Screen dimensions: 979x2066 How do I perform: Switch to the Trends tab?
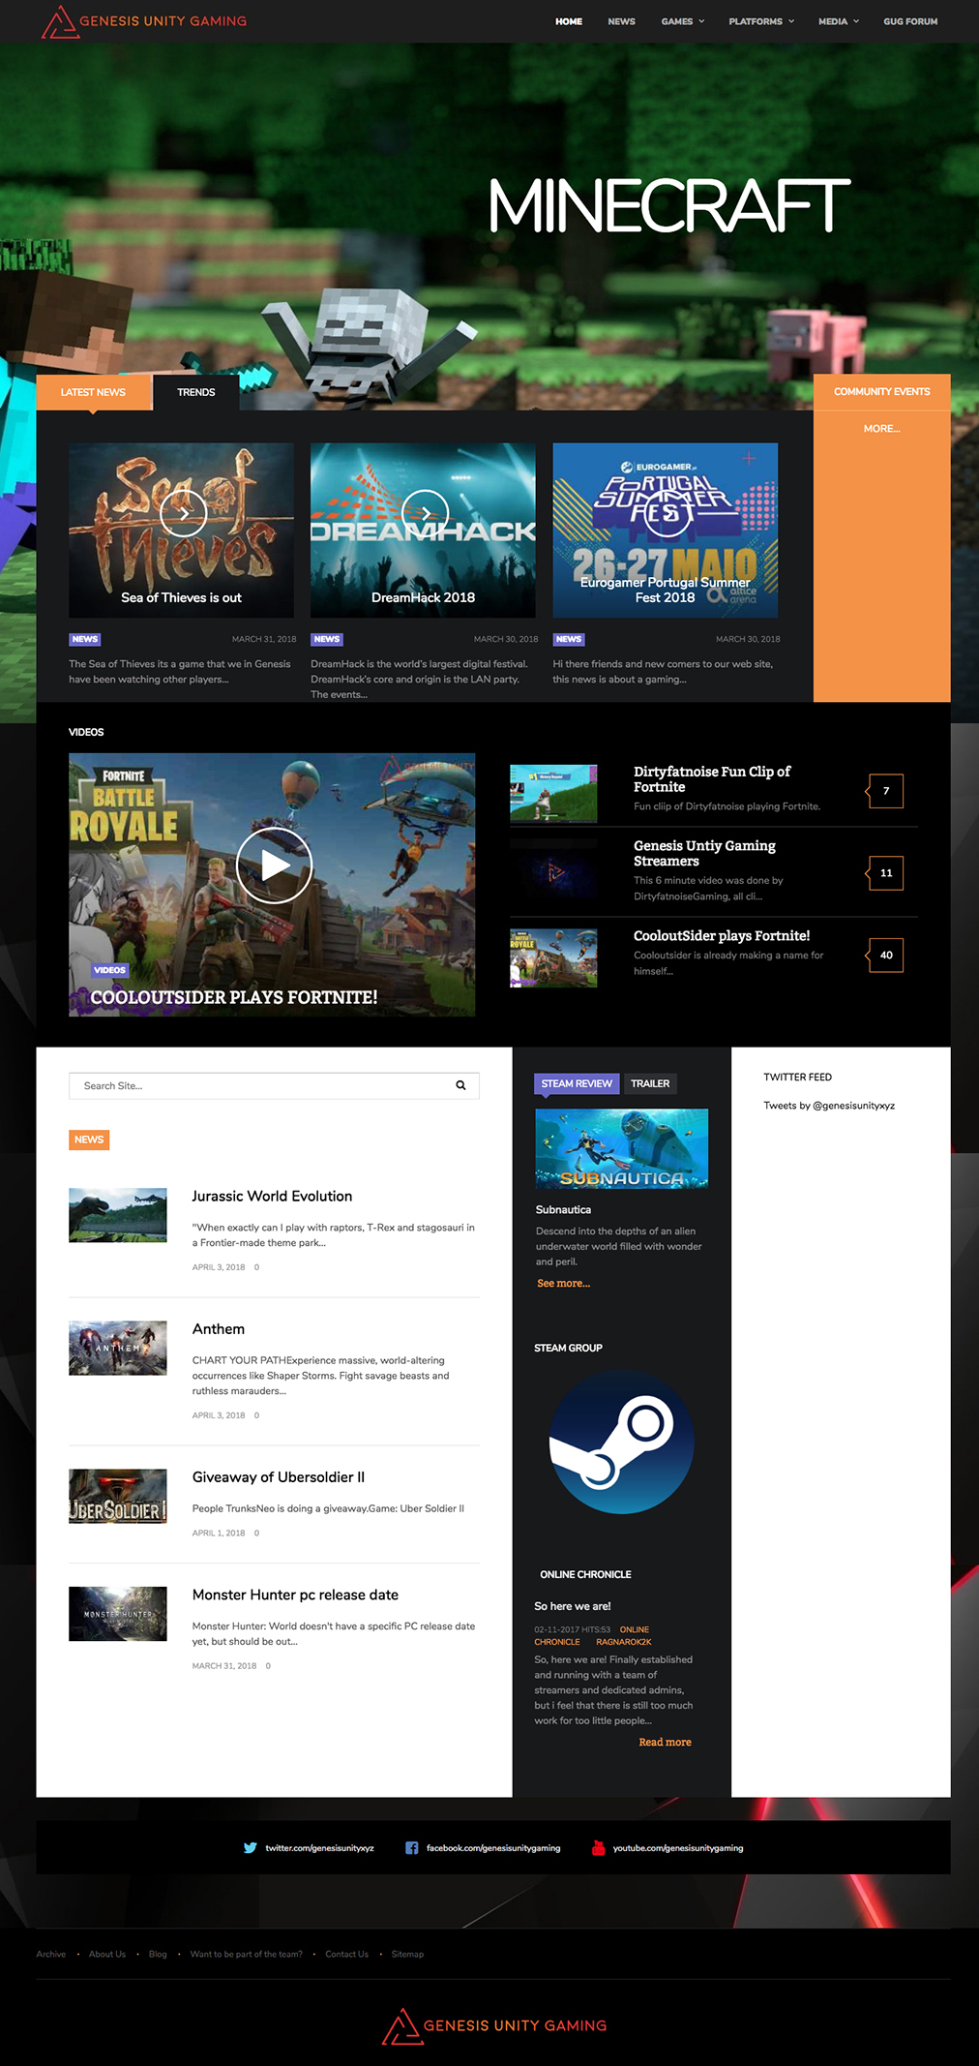click(196, 392)
